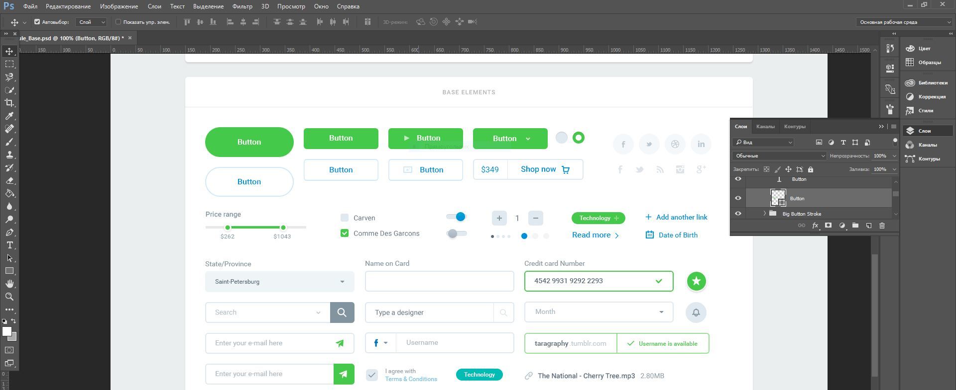Select the Eraser tool
The image size is (956, 390).
tap(9, 180)
